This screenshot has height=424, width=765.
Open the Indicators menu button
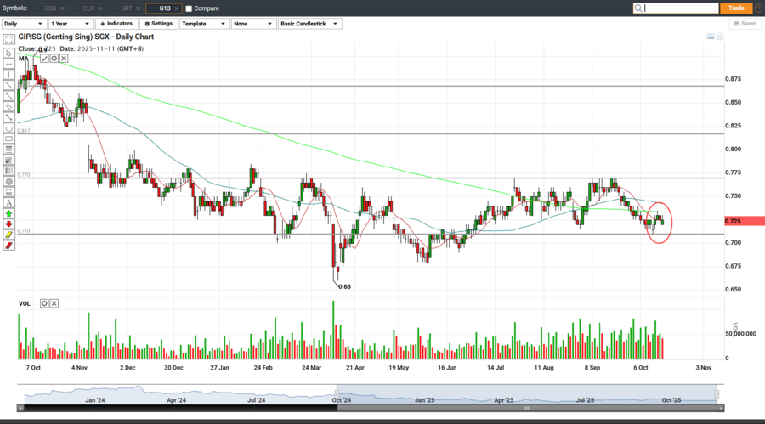pos(116,24)
